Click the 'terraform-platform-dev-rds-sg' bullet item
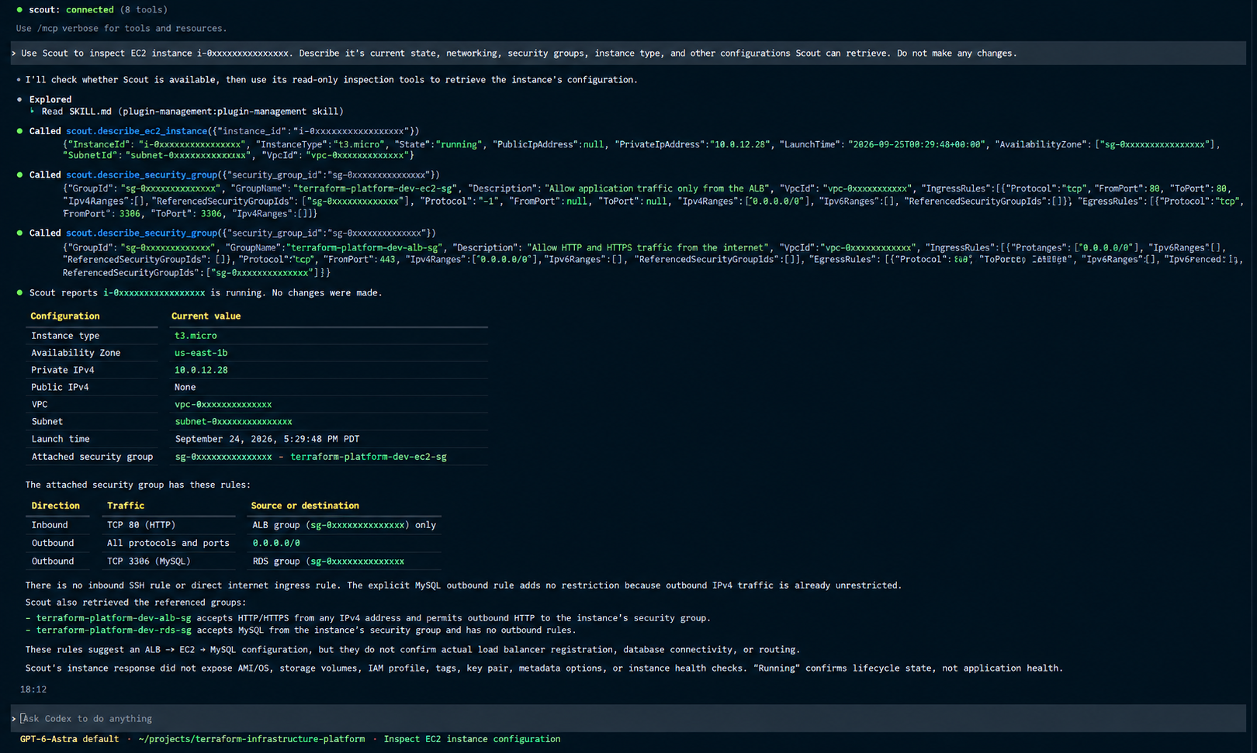 (300, 630)
